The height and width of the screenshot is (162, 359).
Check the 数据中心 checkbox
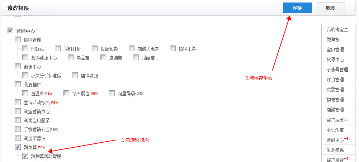point(18,67)
